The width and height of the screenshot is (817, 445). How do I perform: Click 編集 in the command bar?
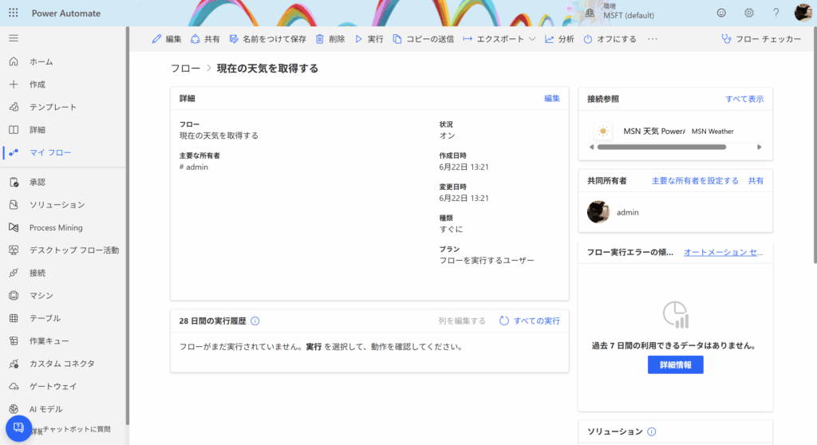coord(167,39)
